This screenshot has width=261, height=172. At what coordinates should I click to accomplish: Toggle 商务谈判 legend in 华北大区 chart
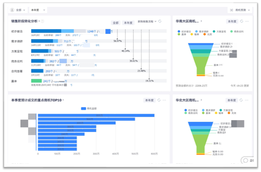click(x=191, y=113)
